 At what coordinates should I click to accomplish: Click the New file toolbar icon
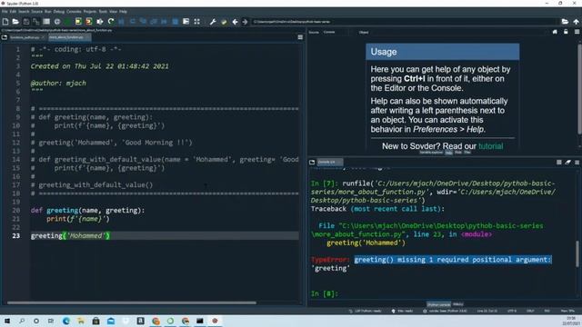click(x=5, y=22)
